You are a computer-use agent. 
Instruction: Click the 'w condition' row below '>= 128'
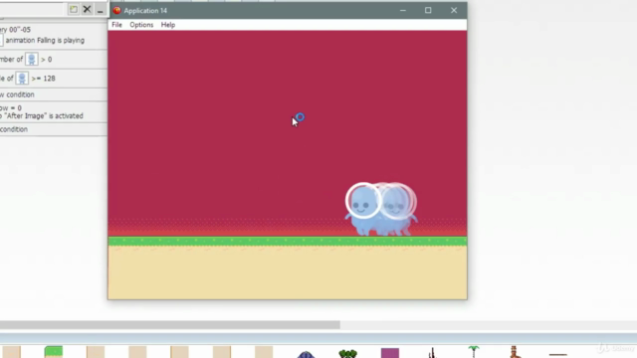click(x=17, y=94)
